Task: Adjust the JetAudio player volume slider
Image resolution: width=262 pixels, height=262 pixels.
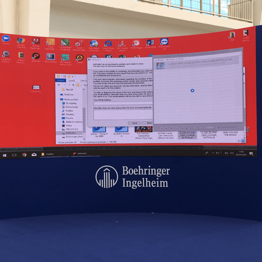Action: coord(228,127)
